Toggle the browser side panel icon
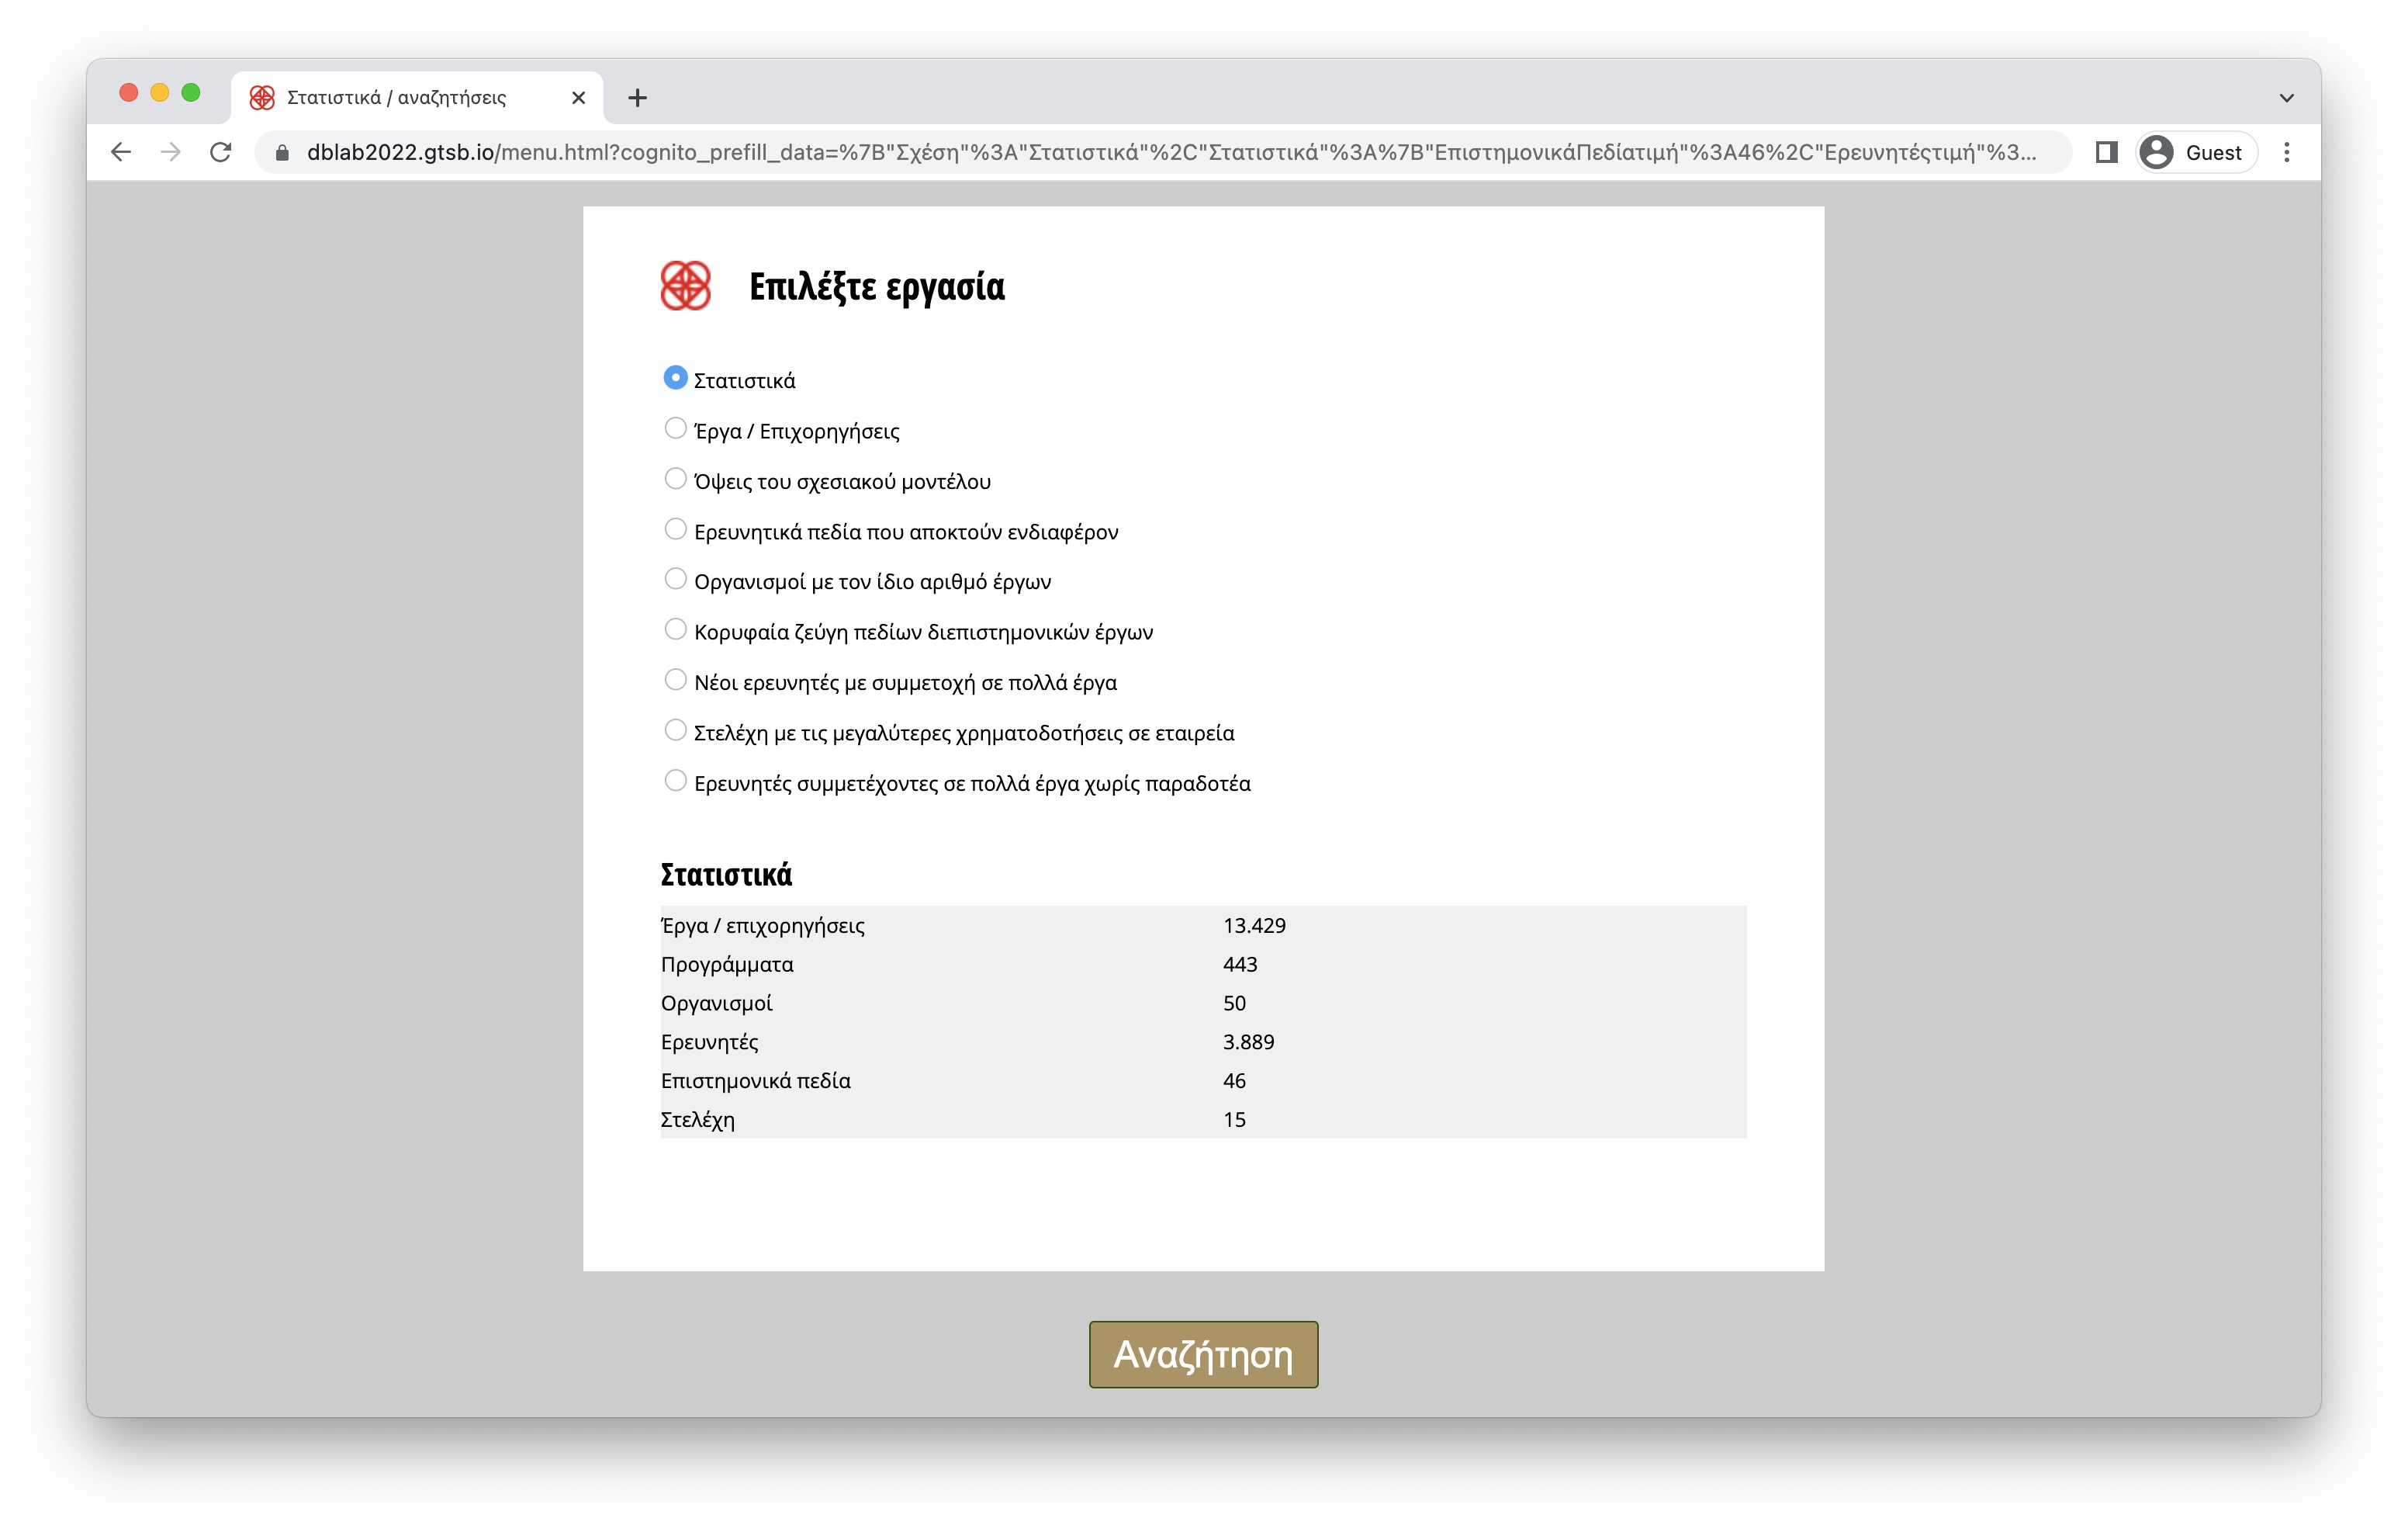The height and width of the screenshot is (1532, 2408). pyautogui.click(x=2106, y=152)
